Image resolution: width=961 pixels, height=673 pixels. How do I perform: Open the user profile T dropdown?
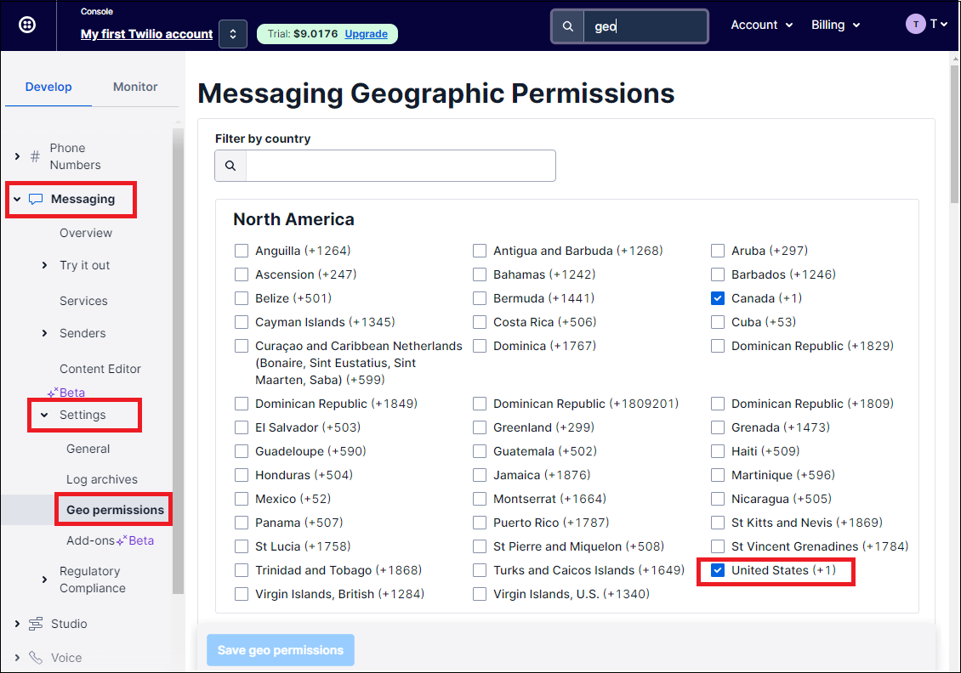tap(938, 25)
